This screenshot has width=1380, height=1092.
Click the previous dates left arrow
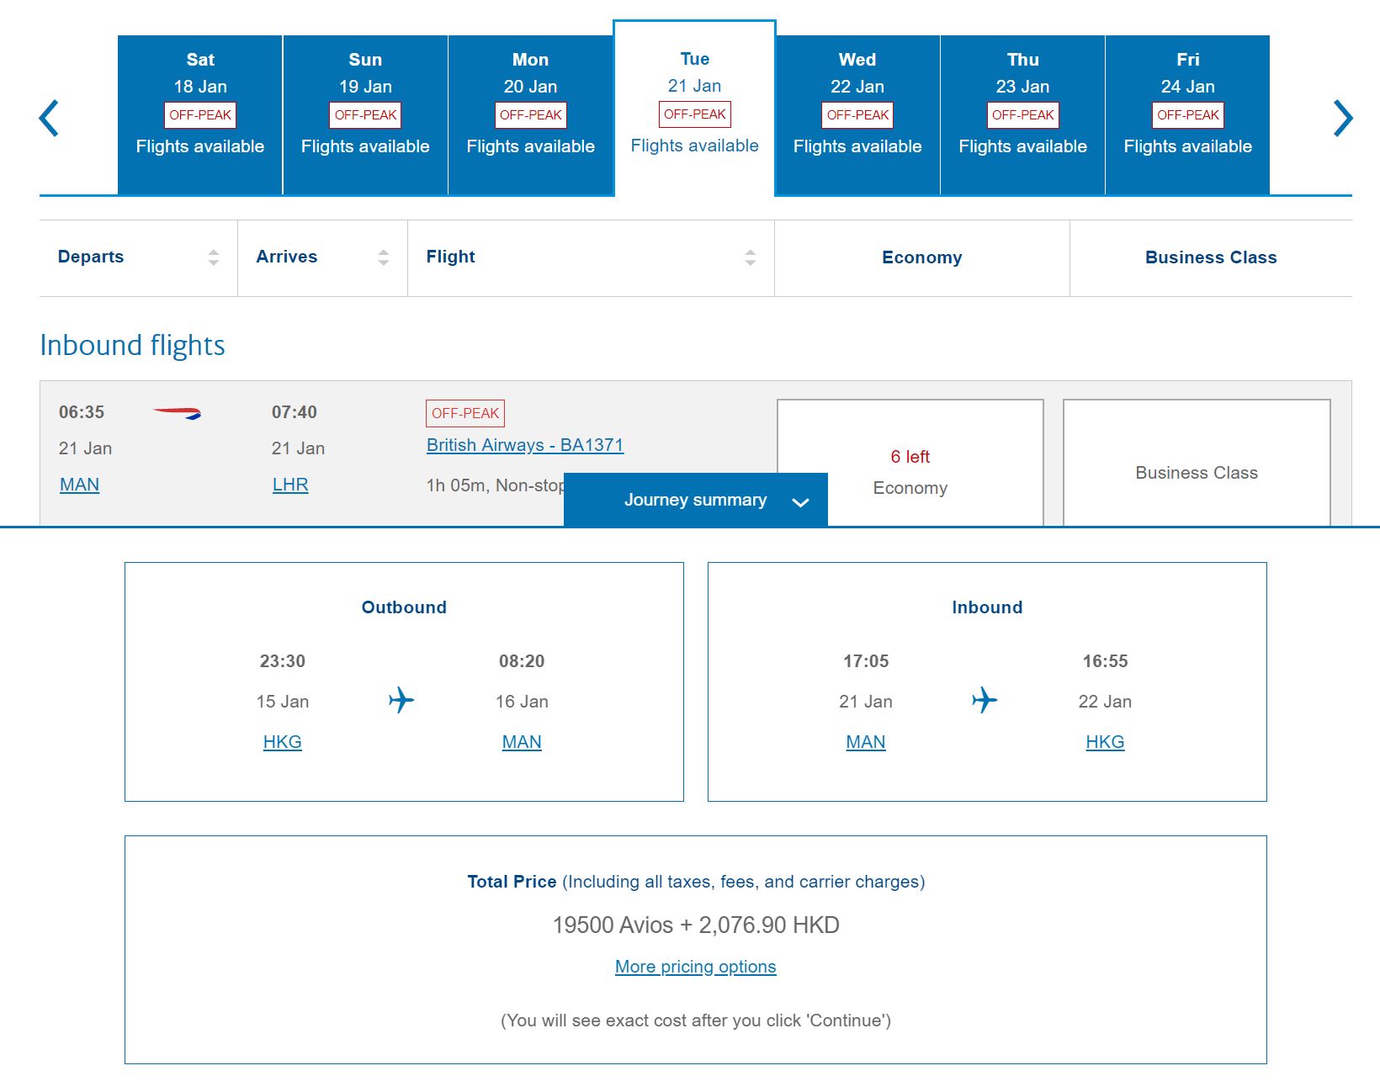click(49, 118)
